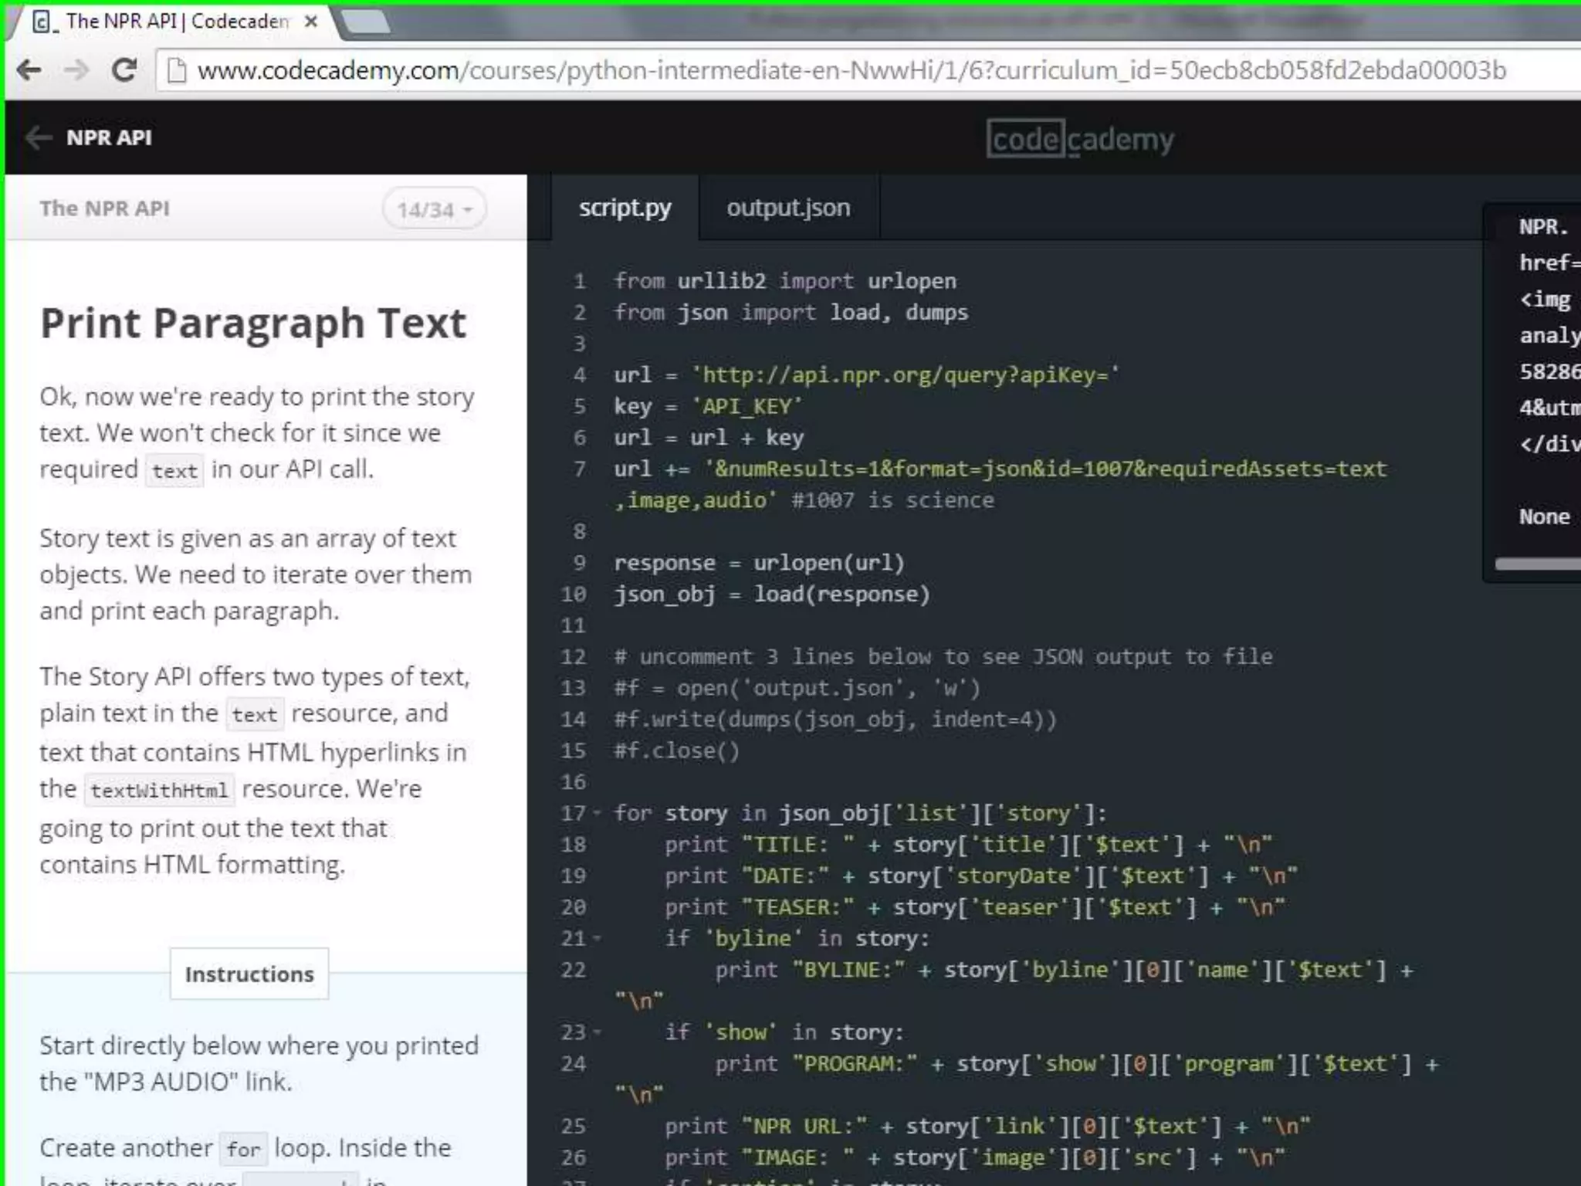Reload the page with the refresh icon
1581x1186 pixels.
pyautogui.click(x=124, y=70)
